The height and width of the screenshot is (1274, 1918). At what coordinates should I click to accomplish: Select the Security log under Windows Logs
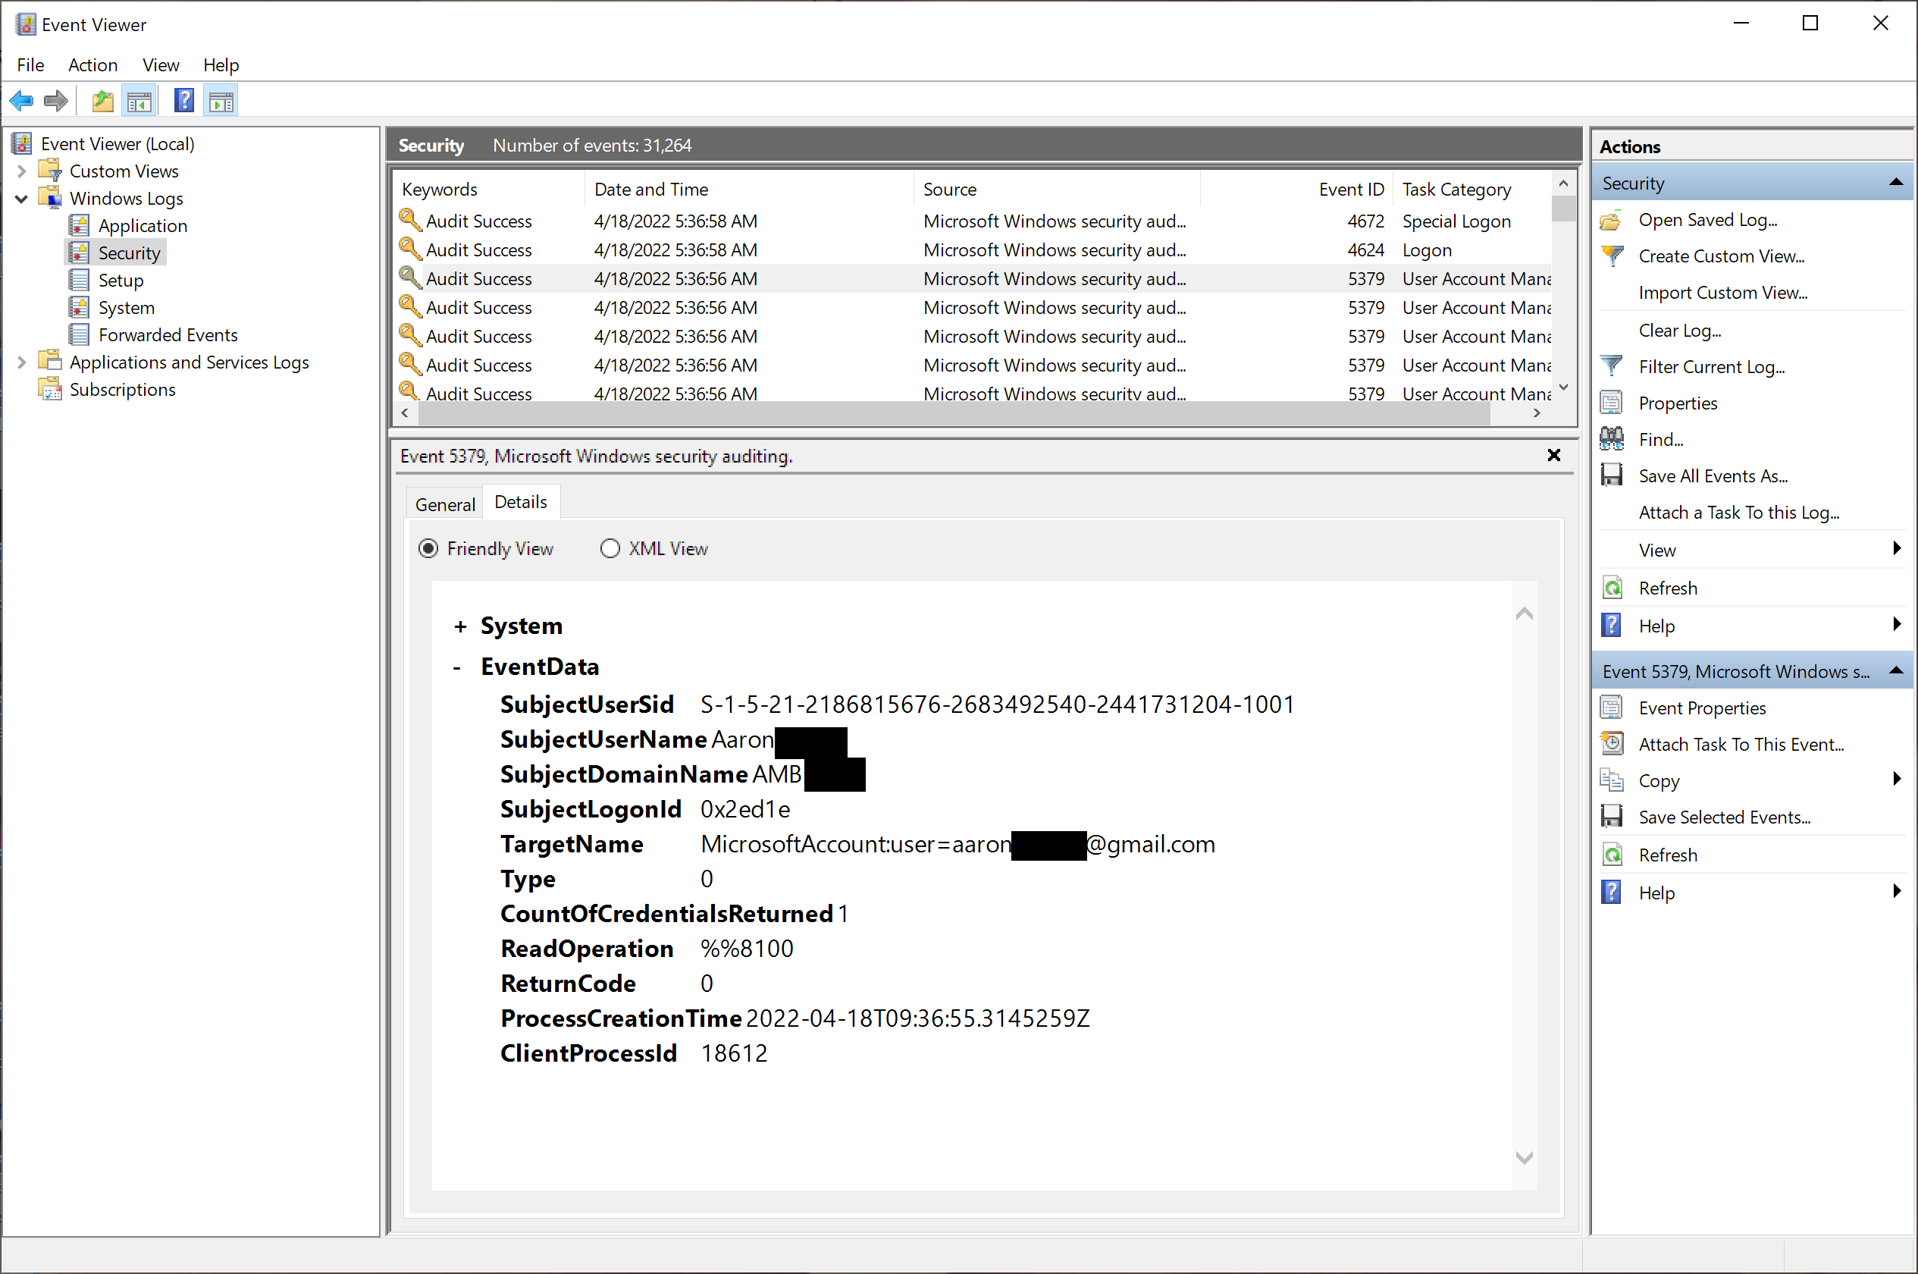click(129, 252)
